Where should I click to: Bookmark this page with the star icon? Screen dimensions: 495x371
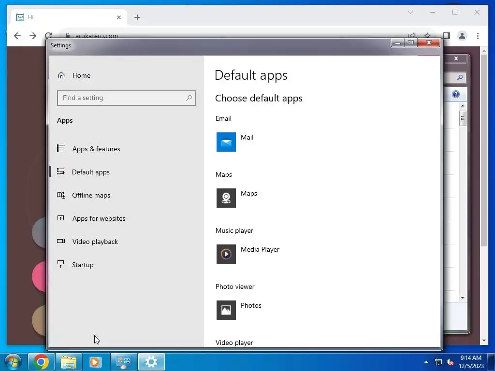[x=427, y=35]
